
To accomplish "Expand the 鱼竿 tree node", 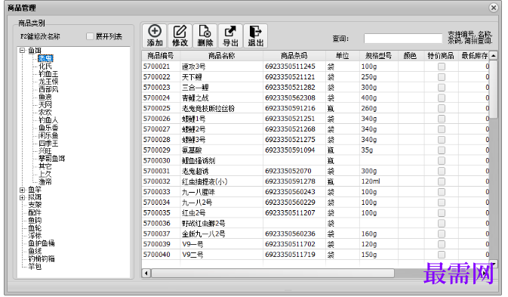I will [x=23, y=190].
